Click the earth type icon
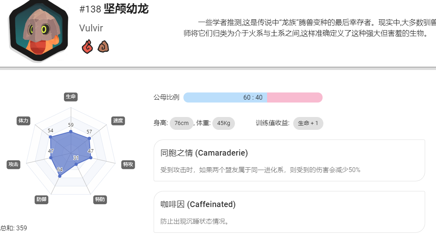The height and width of the screenshot is (238, 436). coord(103,46)
